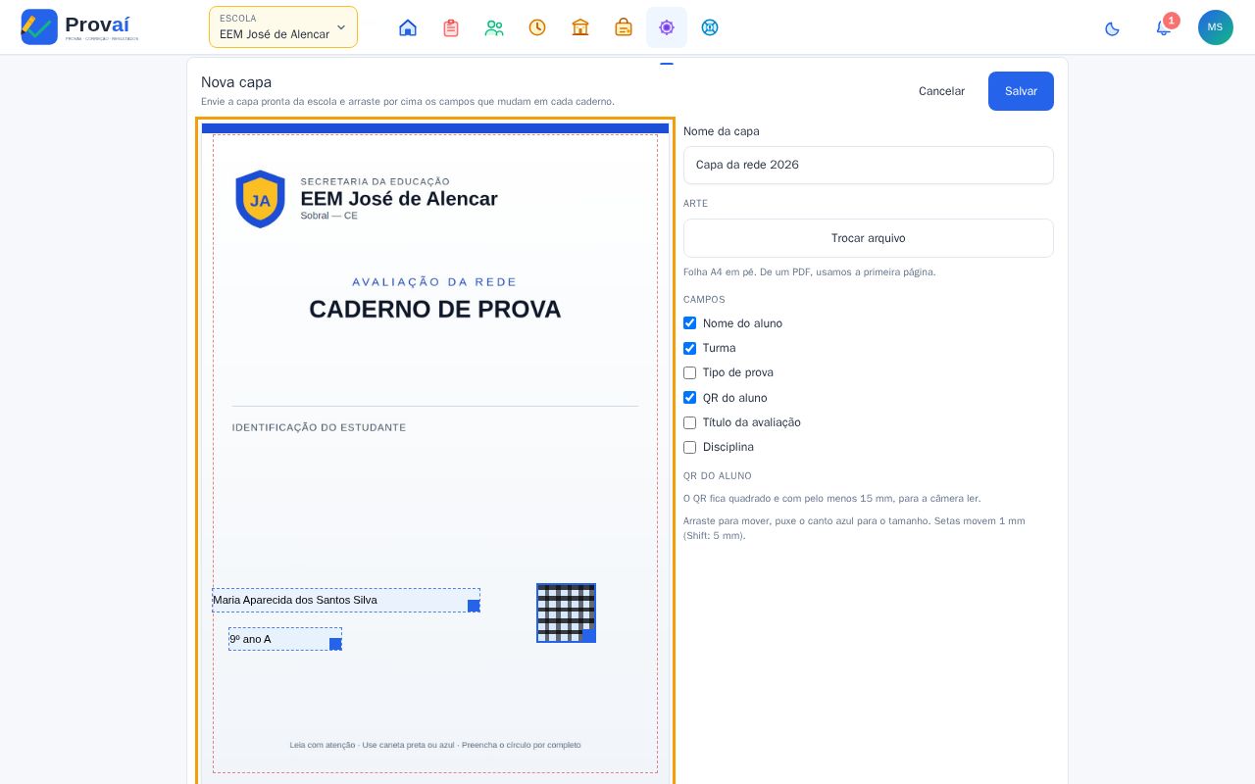1255x784 pixels.
Task: Click the resize handle of the 9º ano A field
Action: click(335, 644)
